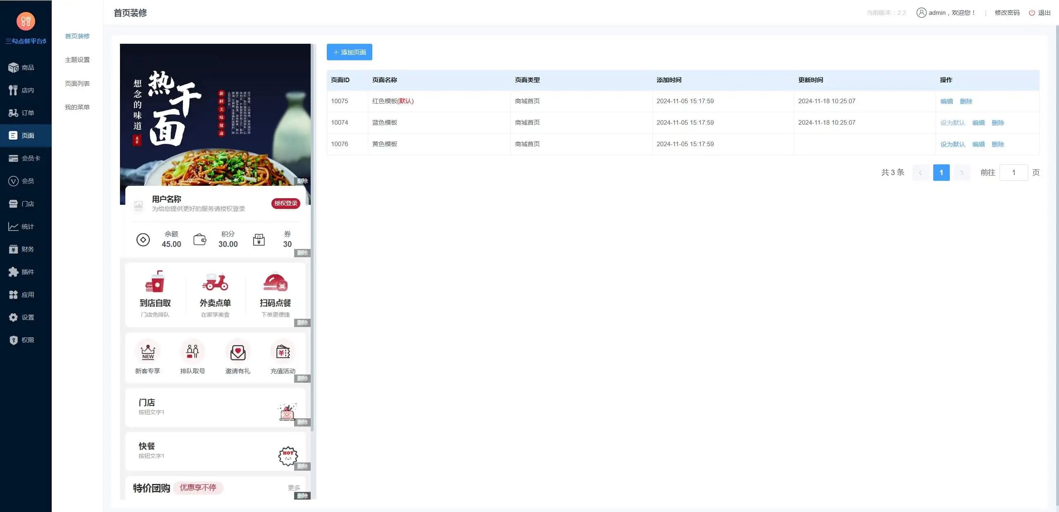Select the 统计 statistics chart icon
The height and width of the screenshot is (512, 1059).
pos(13,226)
